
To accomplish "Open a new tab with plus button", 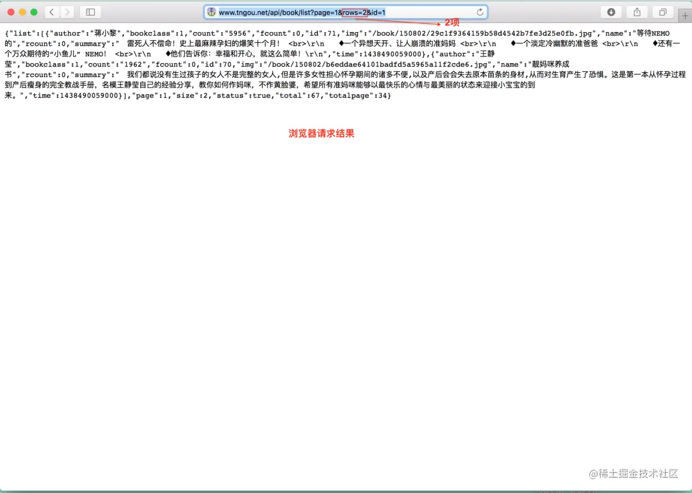I will coord(685,16).
